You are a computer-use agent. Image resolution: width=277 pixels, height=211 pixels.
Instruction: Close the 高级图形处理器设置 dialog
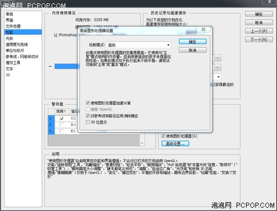pos(203,29)
